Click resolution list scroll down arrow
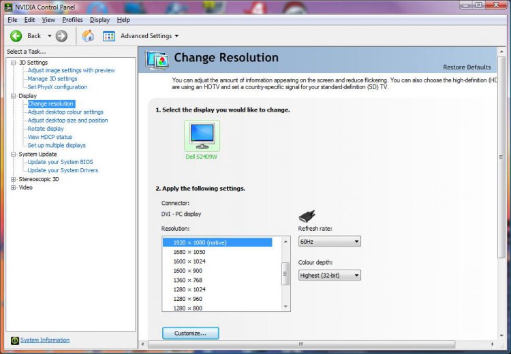This screenshot has width=511, height=354. (x=285, y=306)
